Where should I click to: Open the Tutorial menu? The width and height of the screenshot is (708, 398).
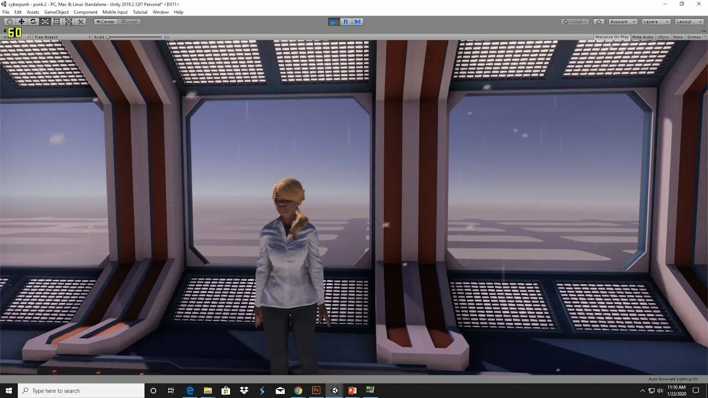tap(140, 12)
